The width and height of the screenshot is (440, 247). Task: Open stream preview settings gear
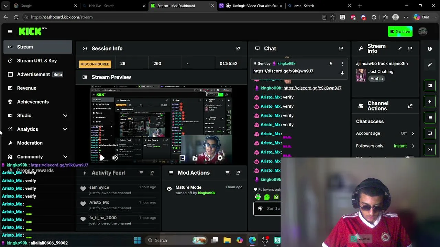[220, 158]
